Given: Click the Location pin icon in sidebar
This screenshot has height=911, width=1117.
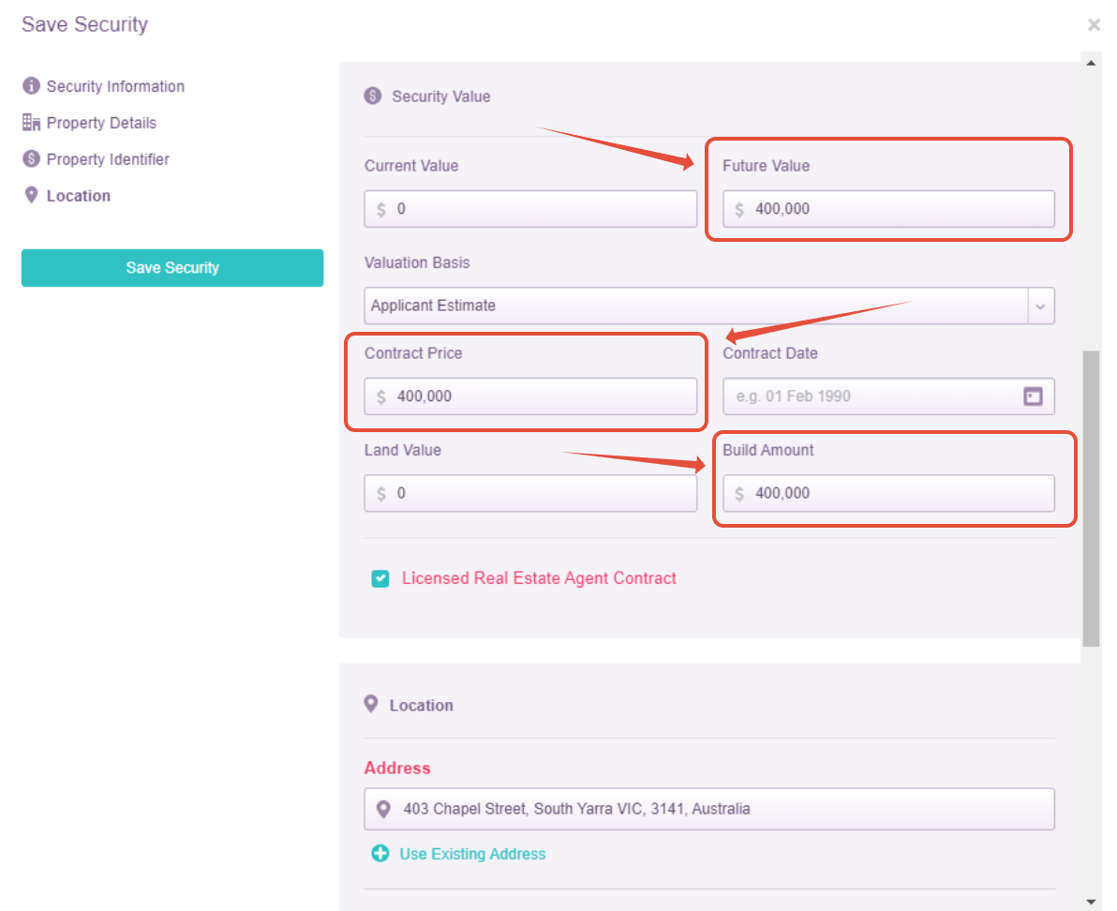Looking at the screenshot, I should click(31, 195).
